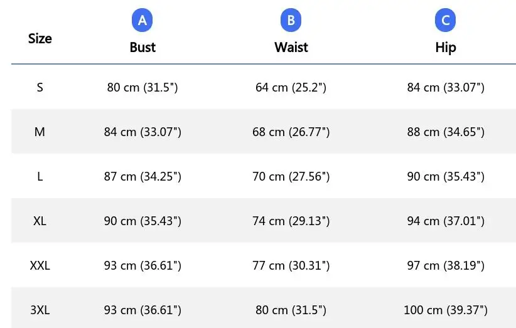Select the M size row label
Image resolution: width=516 pixels, height=328 pixels.
(40, 132)
